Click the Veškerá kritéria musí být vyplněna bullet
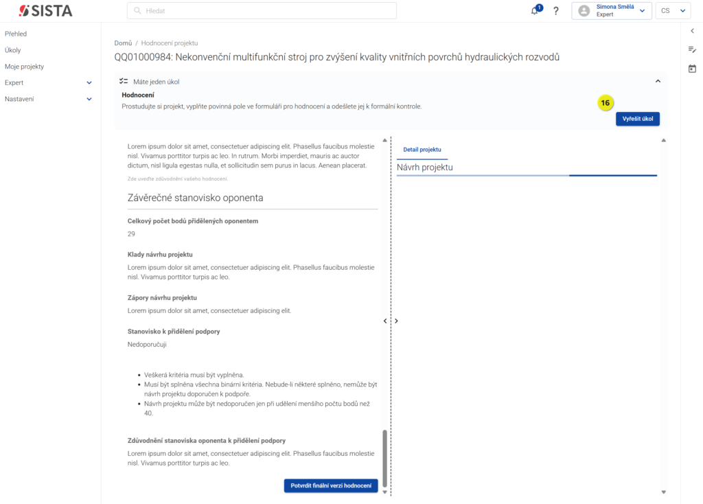Viewport: 703px width, 504px height. click(x=194, y=375)
